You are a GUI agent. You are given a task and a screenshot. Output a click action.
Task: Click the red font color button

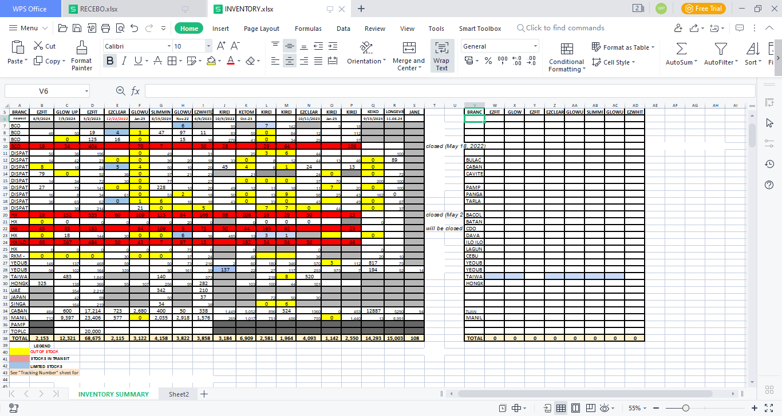[230, 61]
